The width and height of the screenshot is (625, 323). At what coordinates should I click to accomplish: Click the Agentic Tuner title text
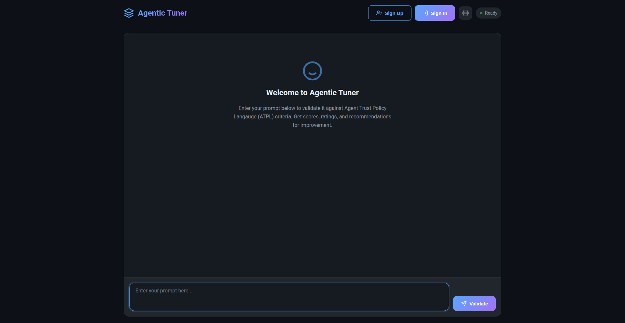[x=162, y=13]
